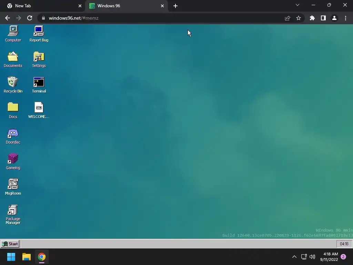The width and height of the screenshot is (353, 265).
Task: Open the Windows 11 Start menu
Action: click(11, 257)
